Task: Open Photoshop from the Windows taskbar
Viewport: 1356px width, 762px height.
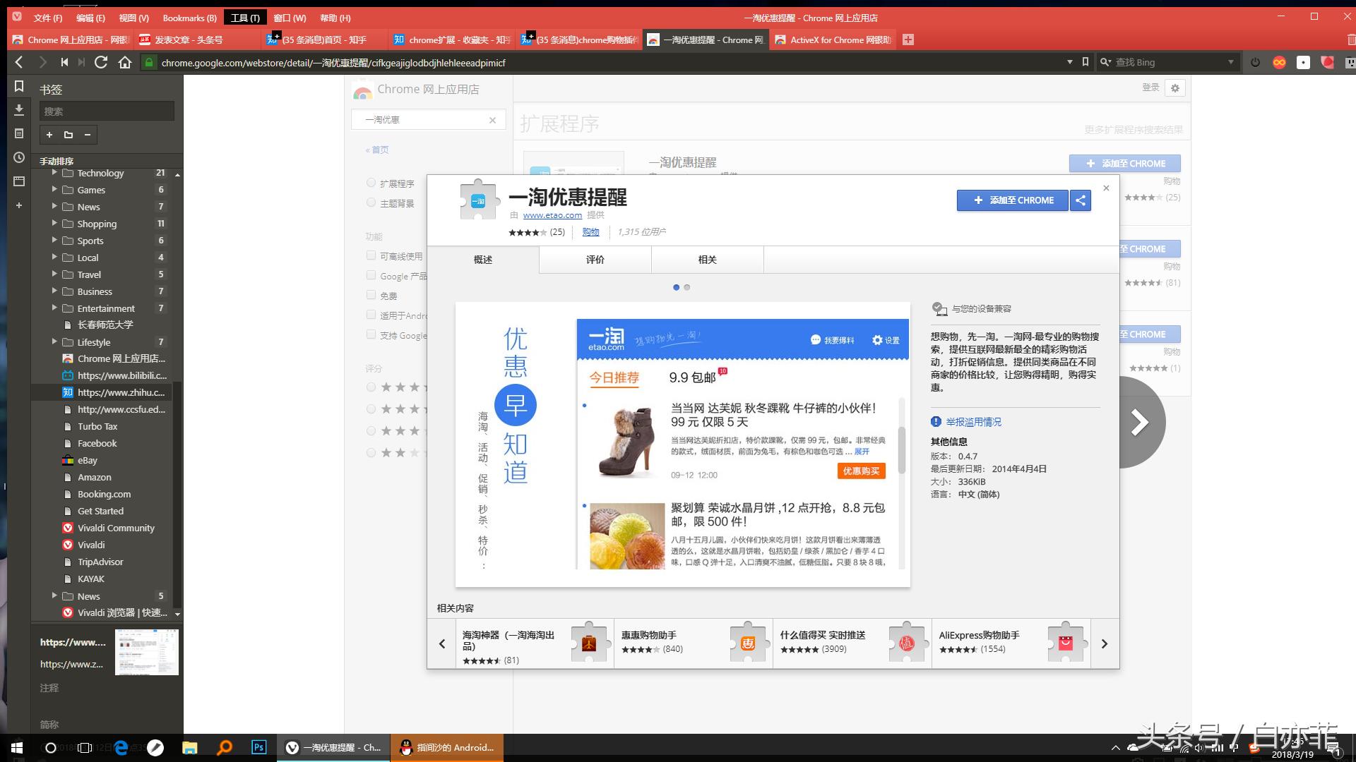Action: 258,747
